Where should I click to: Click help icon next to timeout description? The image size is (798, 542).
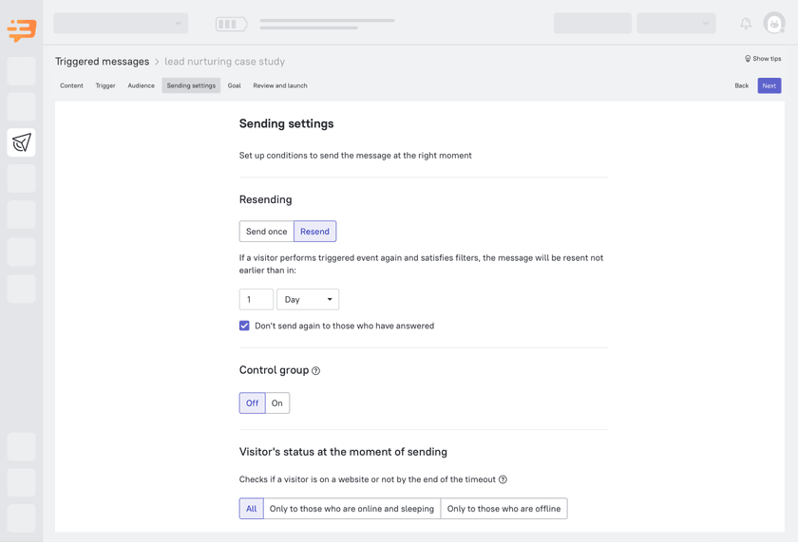[x=503, y=479]
